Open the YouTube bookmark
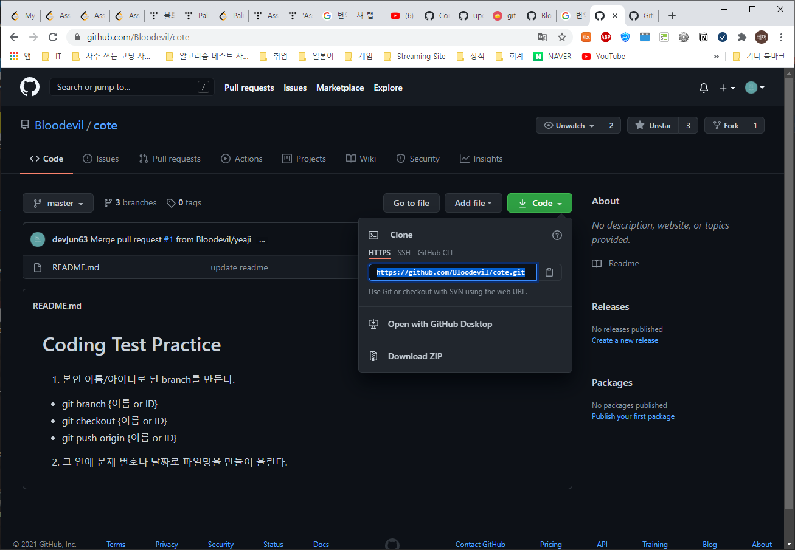The width and height of the screenshot is (795, 550). pyautogui.click(x=603, y=56)
